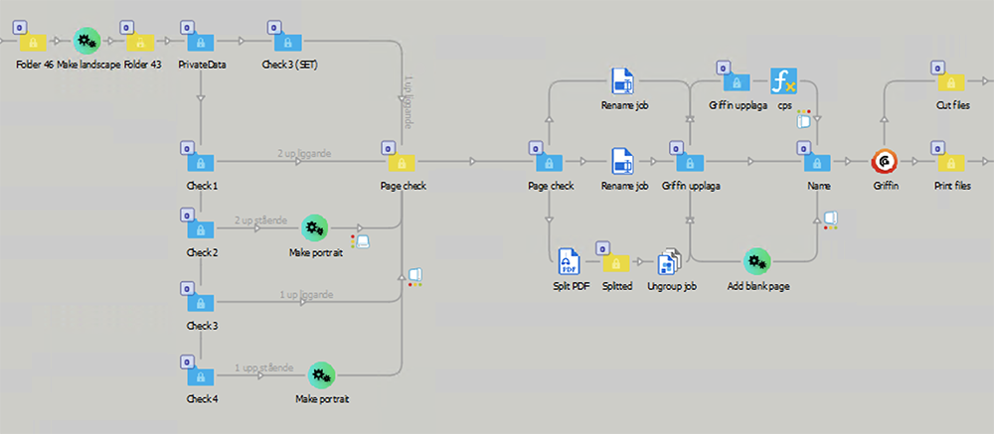This screenshot has width=994, height=434.
Task: Click the Add blank page gear icon
Action: [757, 261]
